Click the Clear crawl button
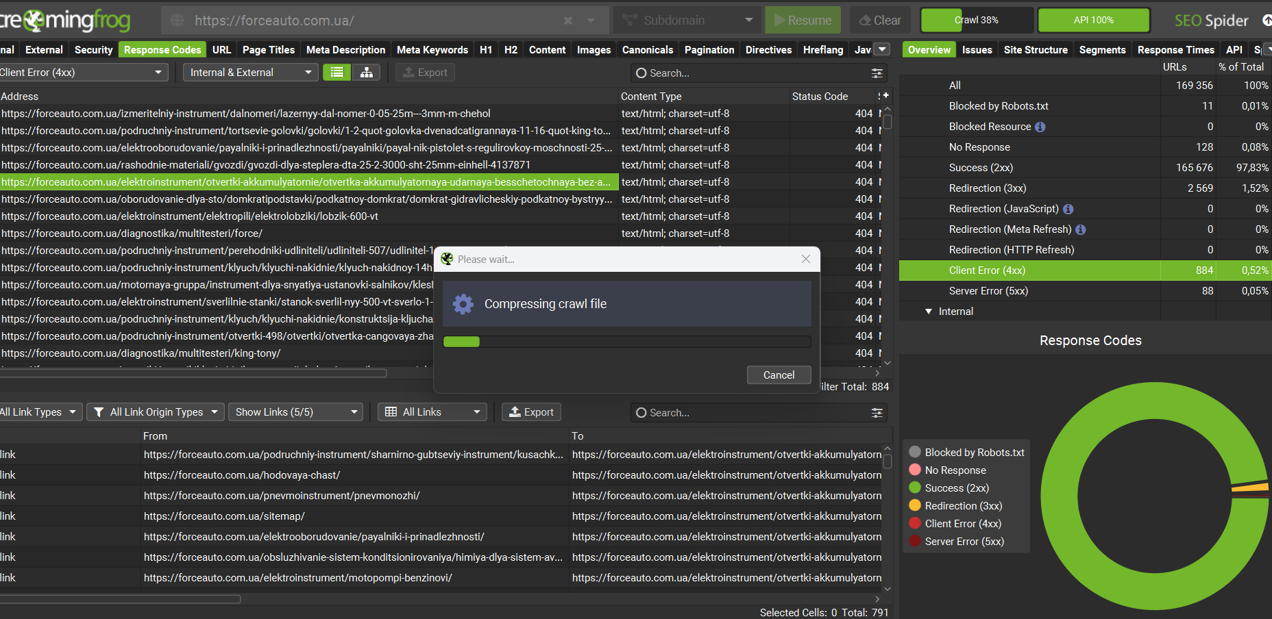1272x619 pixels. pos(881,21)
